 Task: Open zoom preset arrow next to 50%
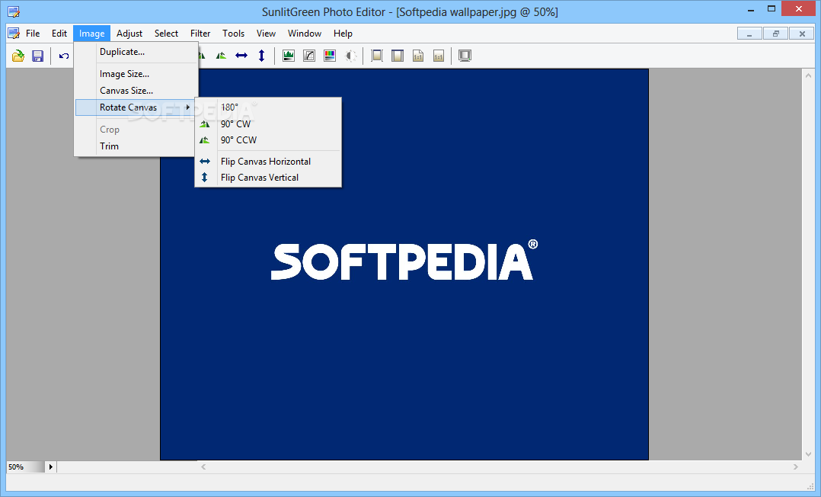click(x=51, y=467)
